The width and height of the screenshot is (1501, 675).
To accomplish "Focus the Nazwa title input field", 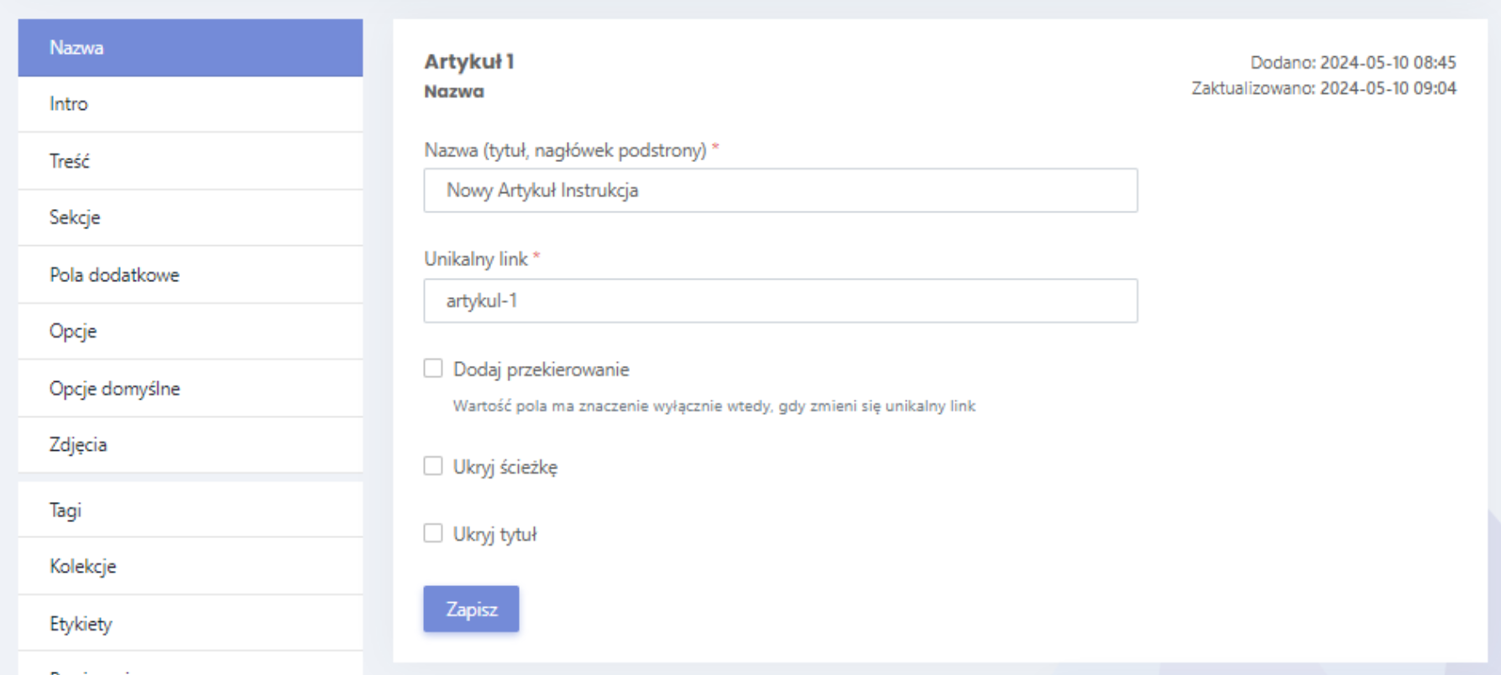I will click(780, 191).
